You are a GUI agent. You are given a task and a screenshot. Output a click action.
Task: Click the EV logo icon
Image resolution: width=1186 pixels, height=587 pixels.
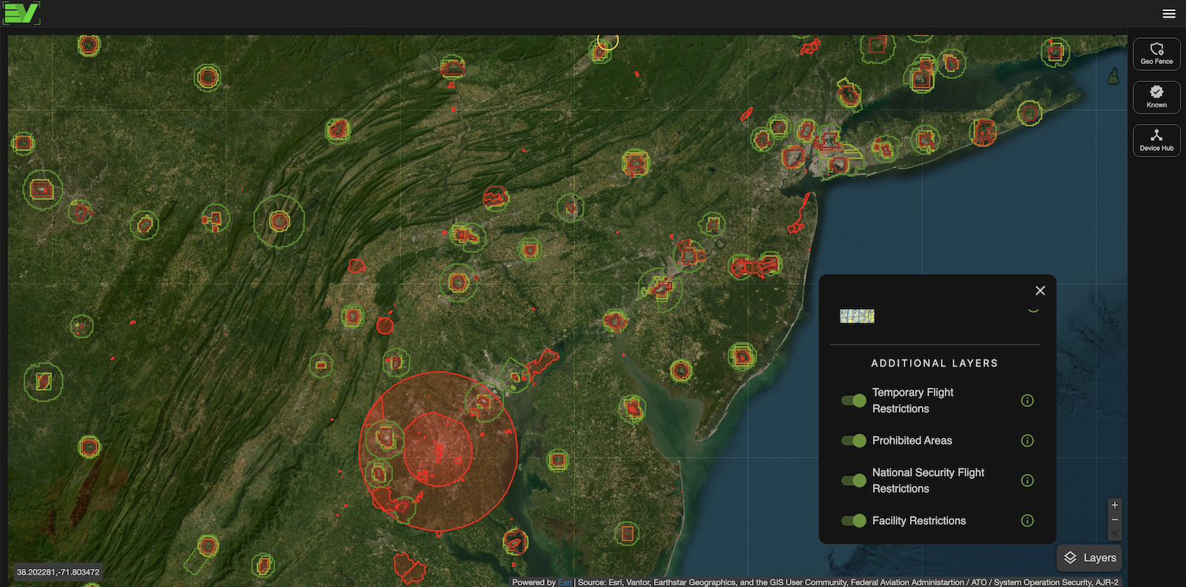(x=21, y=13)
